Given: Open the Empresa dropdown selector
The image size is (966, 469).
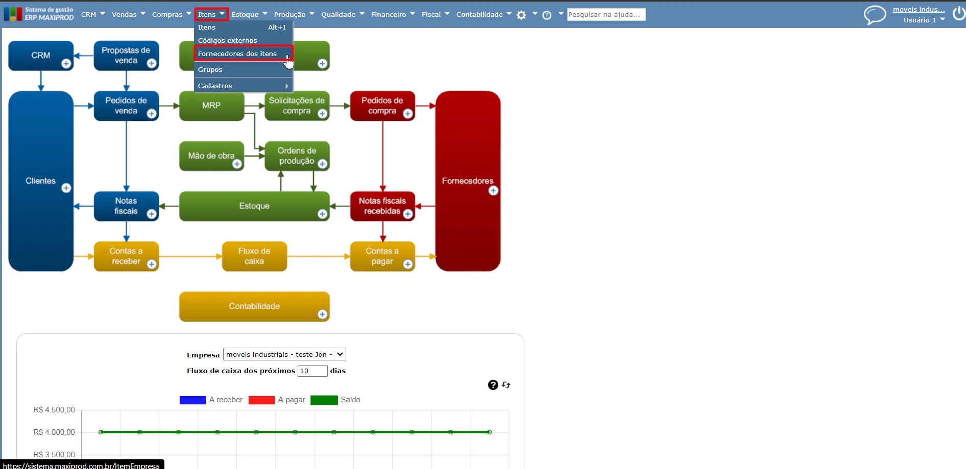Looking at the screenshot, I should 284,354.
